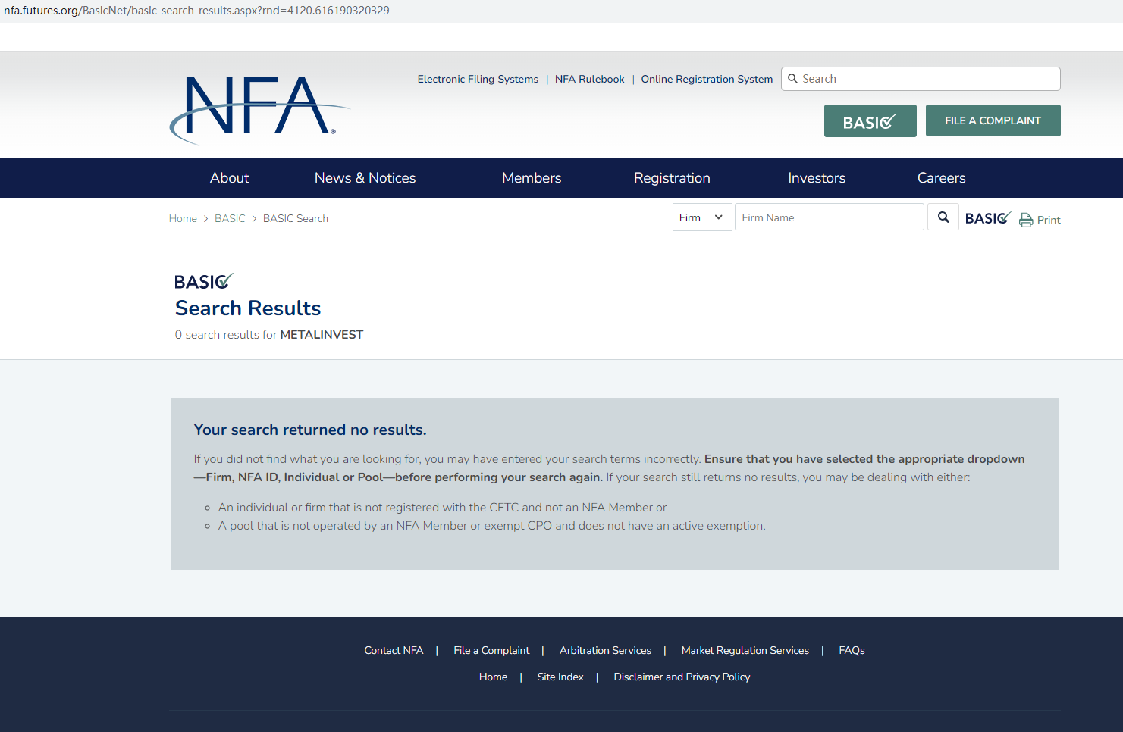Click the green BASIC button

(870, 121)
